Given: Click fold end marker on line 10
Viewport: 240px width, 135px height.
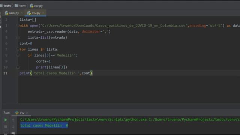Looking at the screenshot, I should pos(18,67).
